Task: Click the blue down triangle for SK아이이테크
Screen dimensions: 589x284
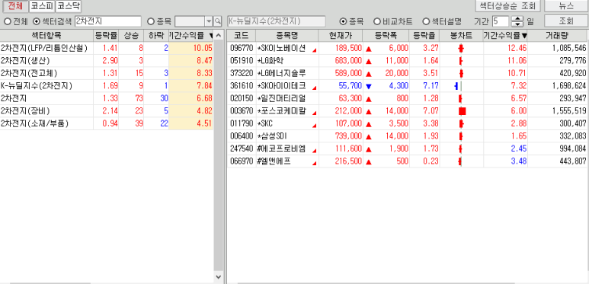Action: 369,86
